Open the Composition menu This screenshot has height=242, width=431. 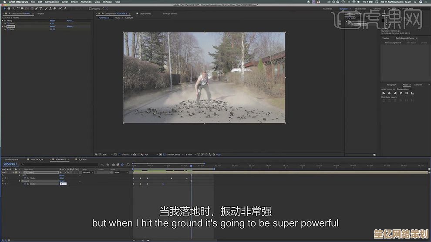pyautogui.click(x=52, y=2)
